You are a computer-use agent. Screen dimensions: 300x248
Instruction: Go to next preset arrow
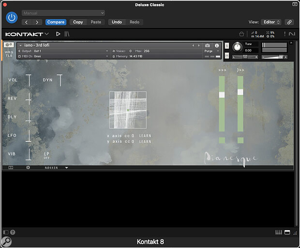pos(37,22)
